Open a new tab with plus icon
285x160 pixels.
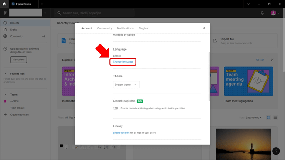click(42, 4)
